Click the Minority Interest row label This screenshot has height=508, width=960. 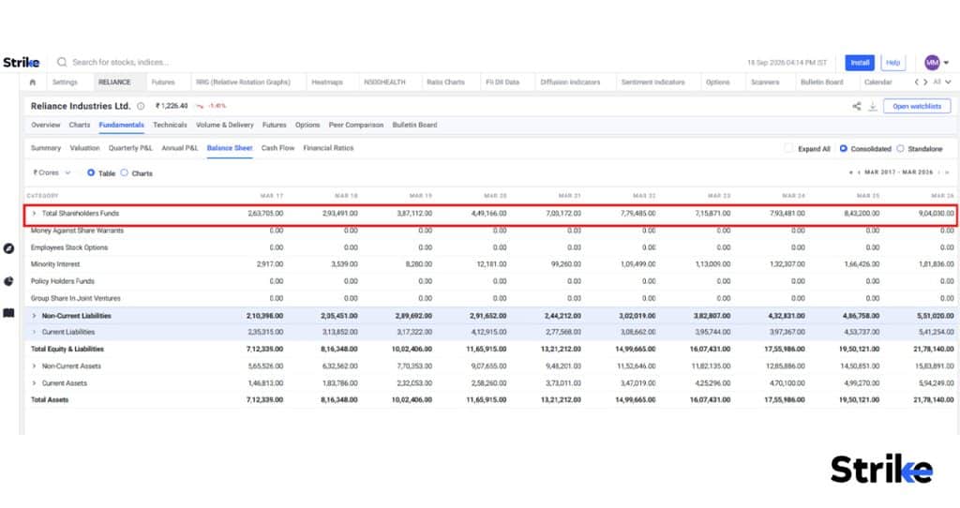[x=55, y=264]
